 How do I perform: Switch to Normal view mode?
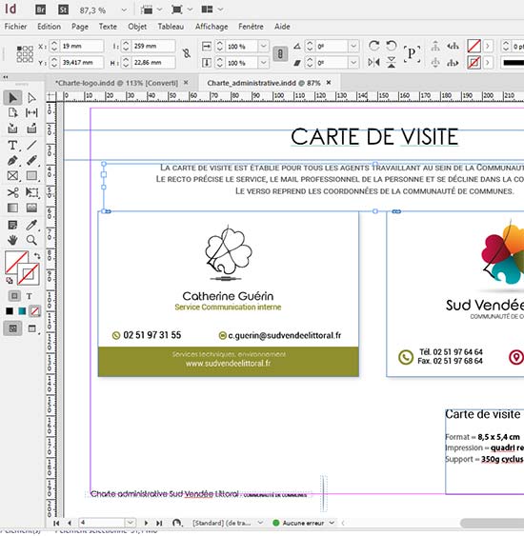pyautogui.click(x=12, y=328)
